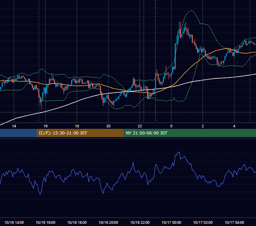256x226 pixels.
Task: Click the oscillator's lowest trough near 15:40
Action: click(x=40, y=194)
